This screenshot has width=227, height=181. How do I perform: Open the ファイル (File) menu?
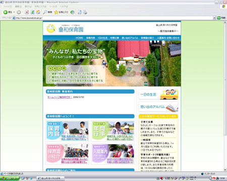click(x=8, y=7)
